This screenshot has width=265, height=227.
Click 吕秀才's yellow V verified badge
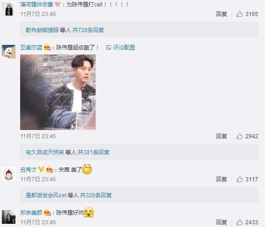[41, 169]
